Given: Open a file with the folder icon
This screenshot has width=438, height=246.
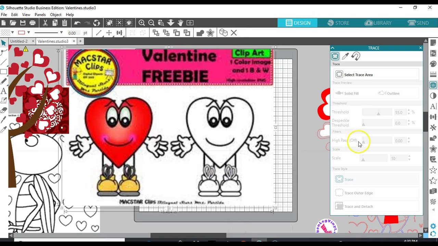Looking at the screenshot, I should point(13,23).
